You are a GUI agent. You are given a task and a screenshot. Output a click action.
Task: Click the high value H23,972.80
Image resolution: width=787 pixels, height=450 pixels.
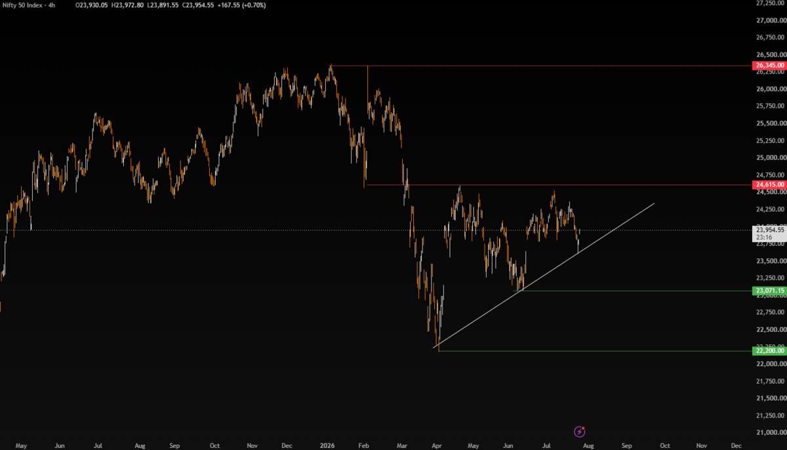(127, 5)
